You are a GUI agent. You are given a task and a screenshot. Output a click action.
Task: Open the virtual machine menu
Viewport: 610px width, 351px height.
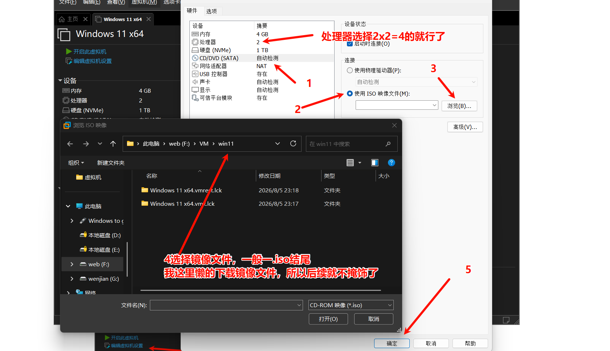tap(144, 2)
